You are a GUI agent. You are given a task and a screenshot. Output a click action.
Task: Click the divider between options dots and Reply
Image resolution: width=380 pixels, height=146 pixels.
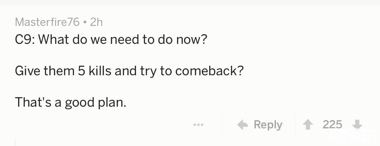pos(222,125)
